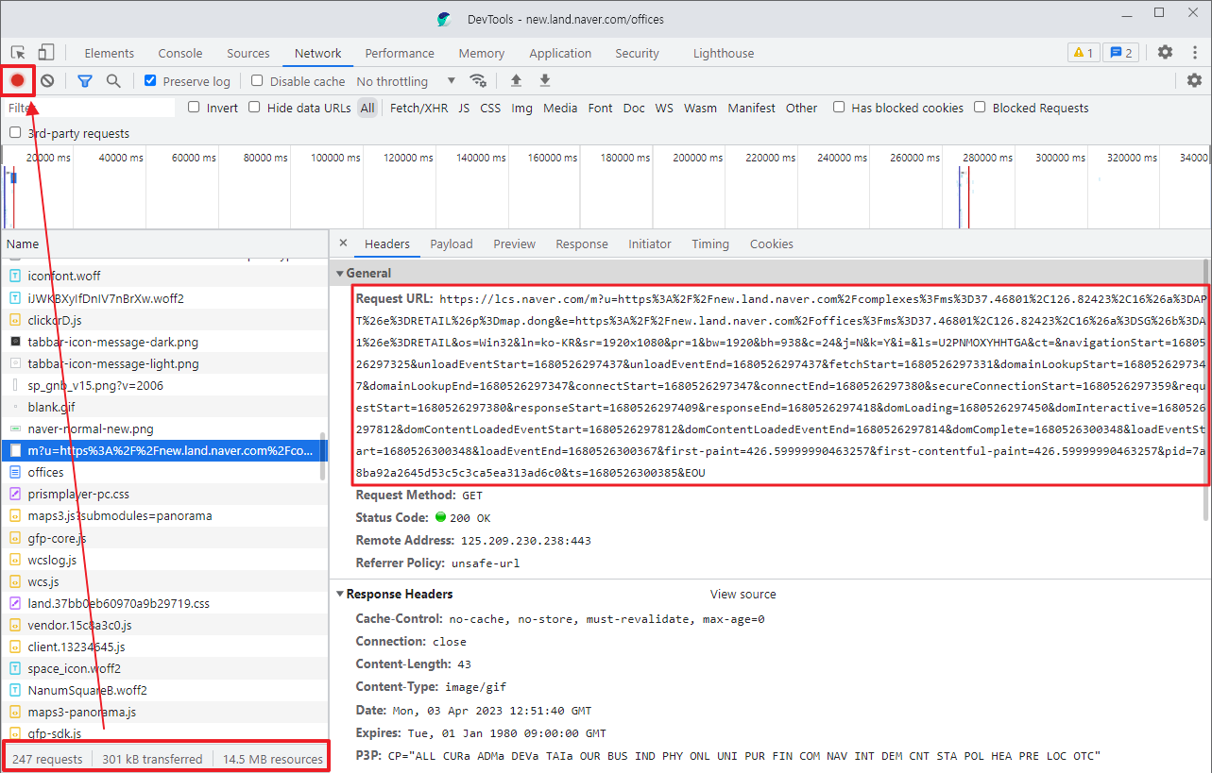Open the Payload tab

pos(452,244)
